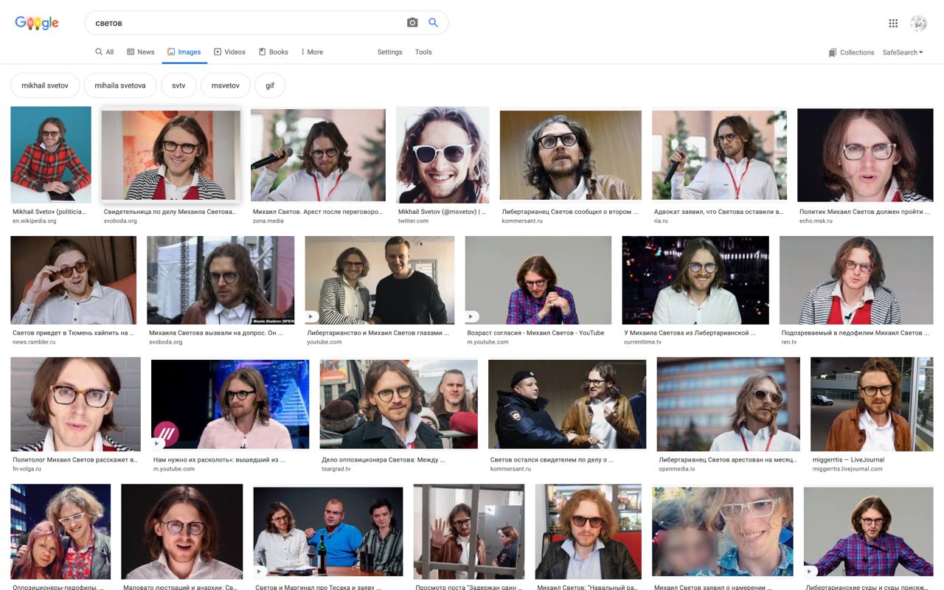This screenshot has height=590, width=944.
Task: Open the tsargrad.tv Дело оппозиционера thumbnail
Action: pyautogui.click(x=398, y=404)
